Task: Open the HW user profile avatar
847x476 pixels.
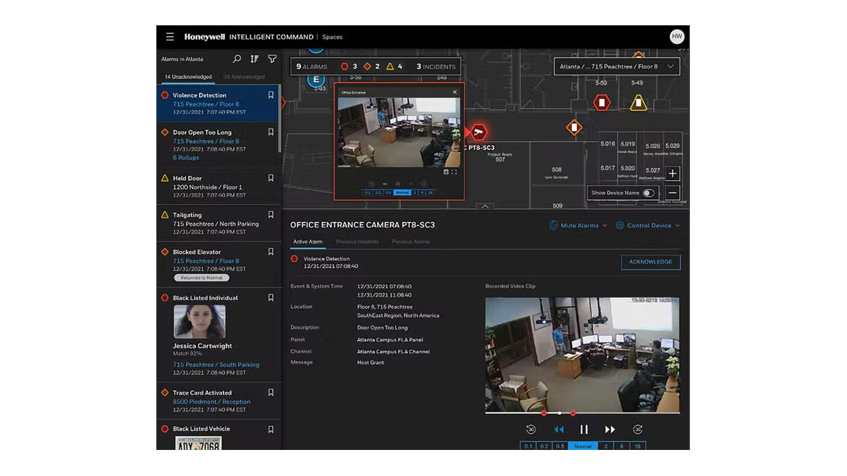Action: (x=677, y=36)
